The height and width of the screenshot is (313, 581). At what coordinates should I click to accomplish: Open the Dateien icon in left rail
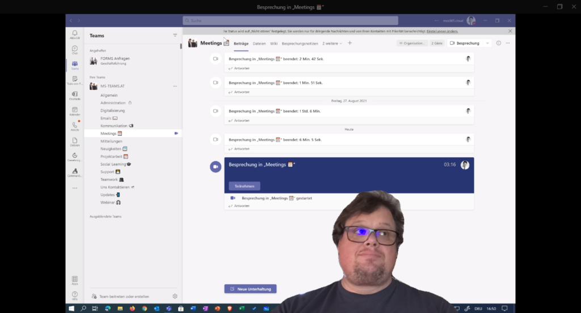(75, 142)
